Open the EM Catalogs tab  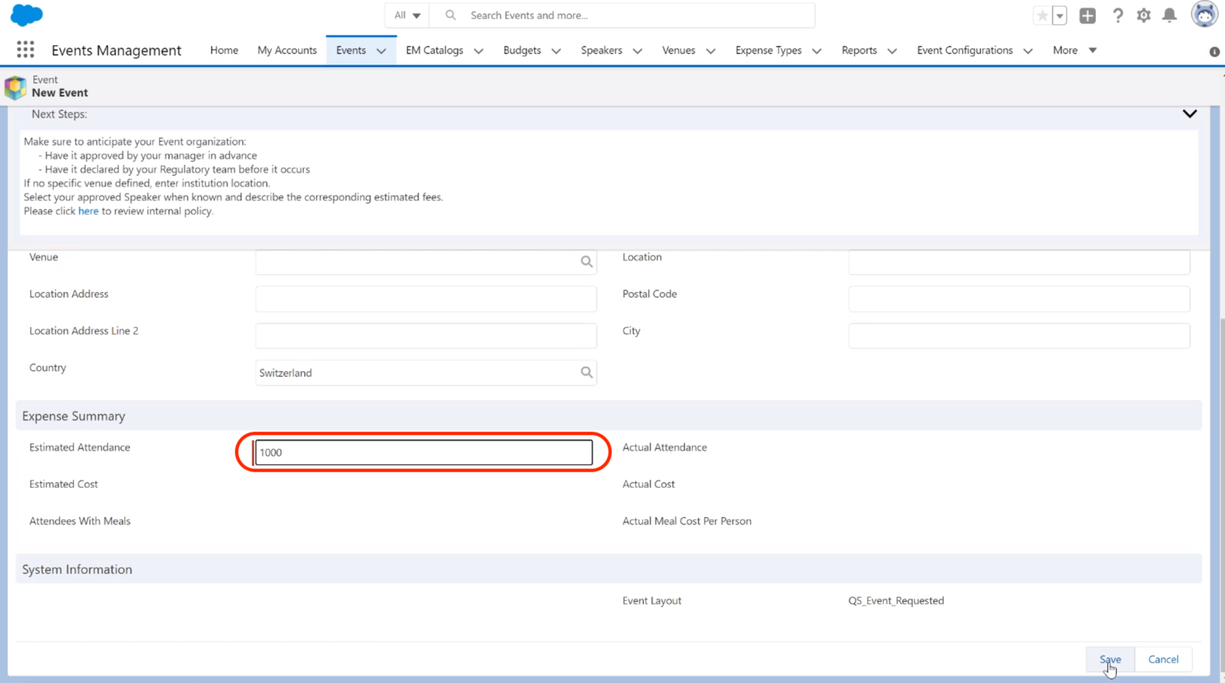point(434,50)
